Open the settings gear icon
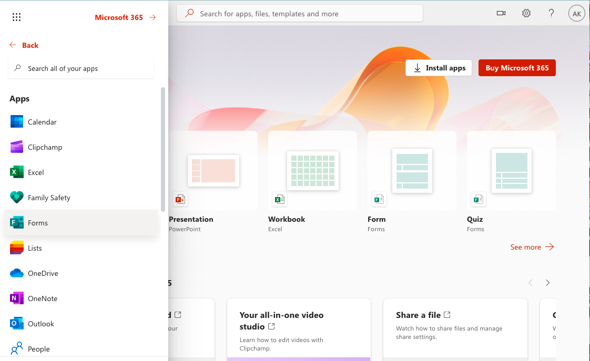 tap(526, 14)
